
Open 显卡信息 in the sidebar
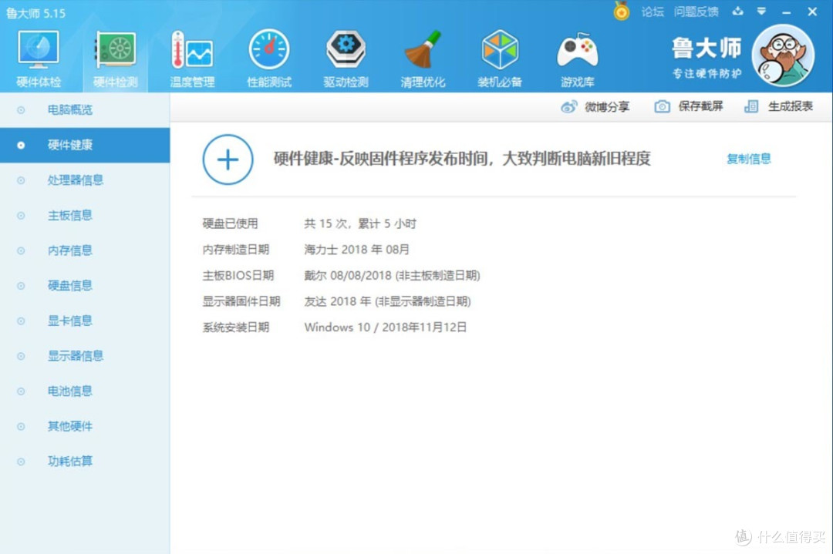point(85,321)
